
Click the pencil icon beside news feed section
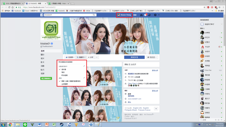[84, 66]
